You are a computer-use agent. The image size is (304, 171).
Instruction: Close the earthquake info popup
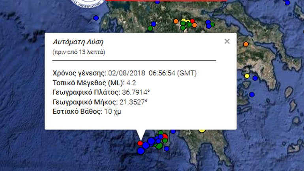pos(227,41)
